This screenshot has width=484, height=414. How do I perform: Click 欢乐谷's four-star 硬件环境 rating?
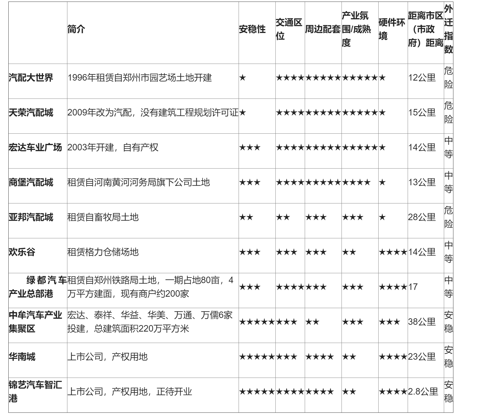pyautogui.click(x=393, y=252)
